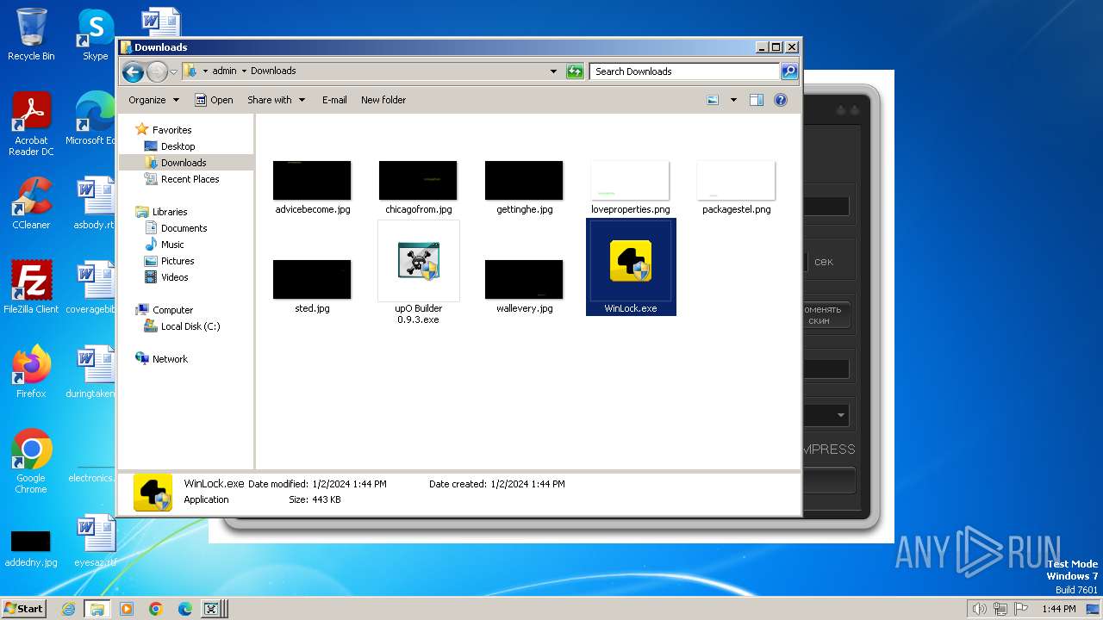Image resolution: width=1103 pixels, height=620 pixels.
Task: Expand the address bar history dropdown
Action: (553, 71)
